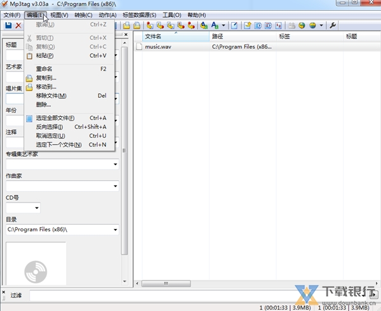Image resolution: width=381 pixels, height=311 pixels.
Task: Open the 专辑集艺术家 combo box dropdown
Action: [x=116, y=164]
